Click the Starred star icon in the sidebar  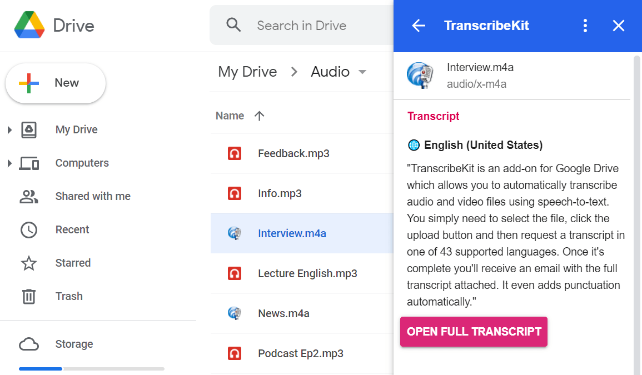click(29, 263)
